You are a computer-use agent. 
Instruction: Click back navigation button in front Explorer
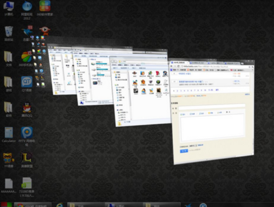click(x=113, y=62)
